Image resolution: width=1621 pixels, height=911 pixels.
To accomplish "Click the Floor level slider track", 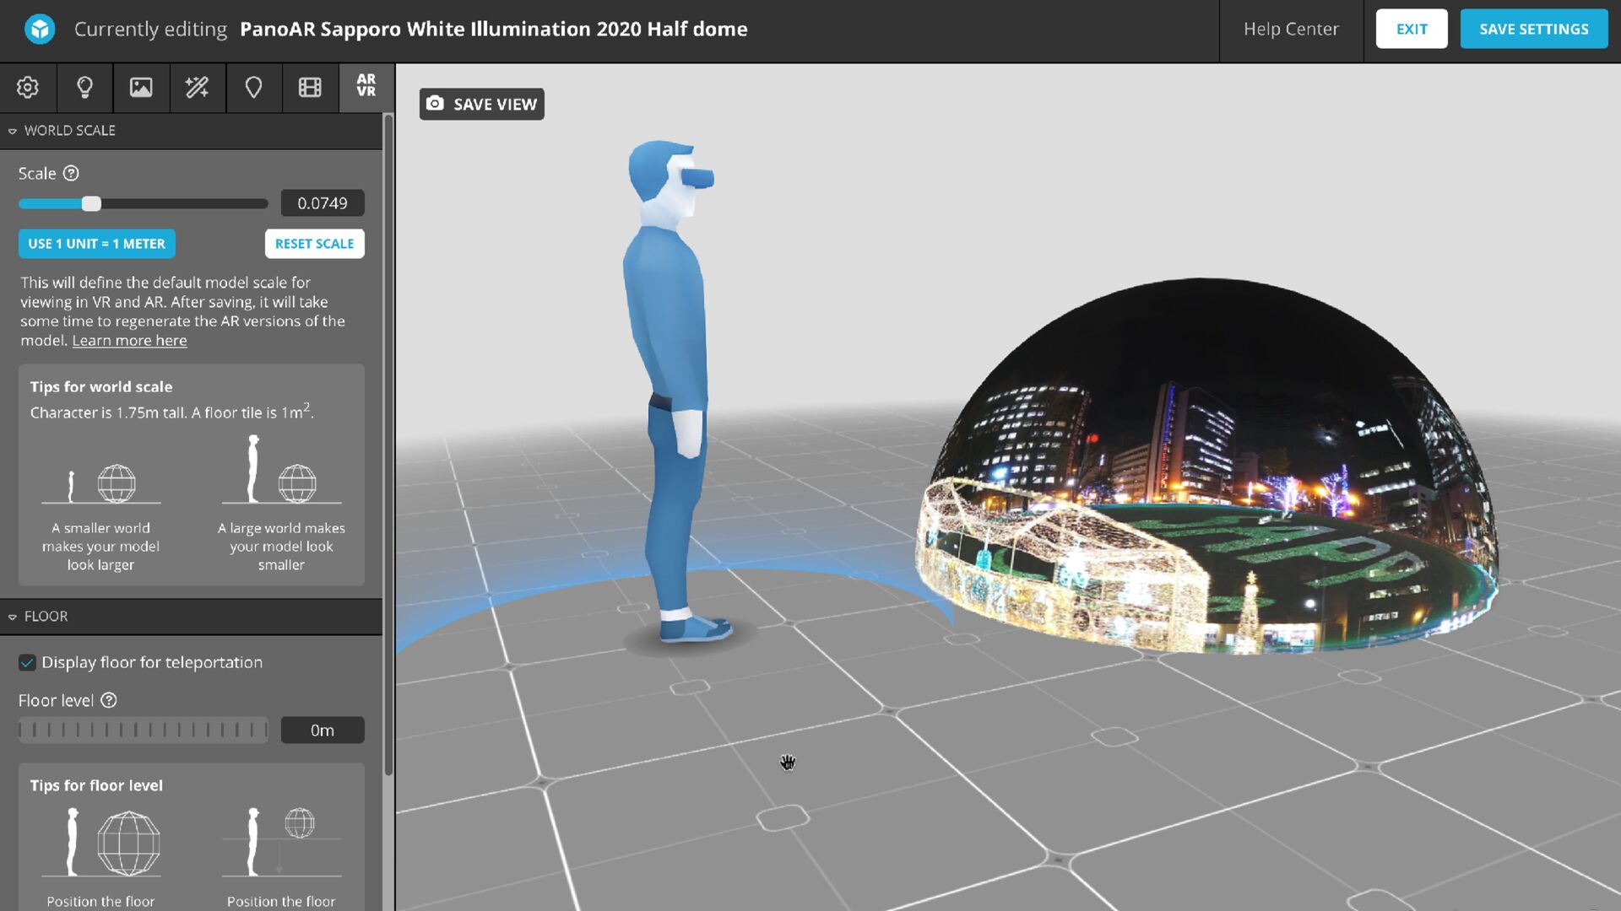I will [143, 730].
